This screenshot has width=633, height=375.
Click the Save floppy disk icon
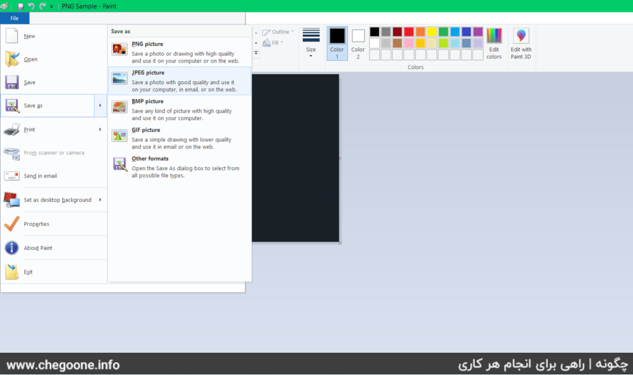click(x=12, y=82)
